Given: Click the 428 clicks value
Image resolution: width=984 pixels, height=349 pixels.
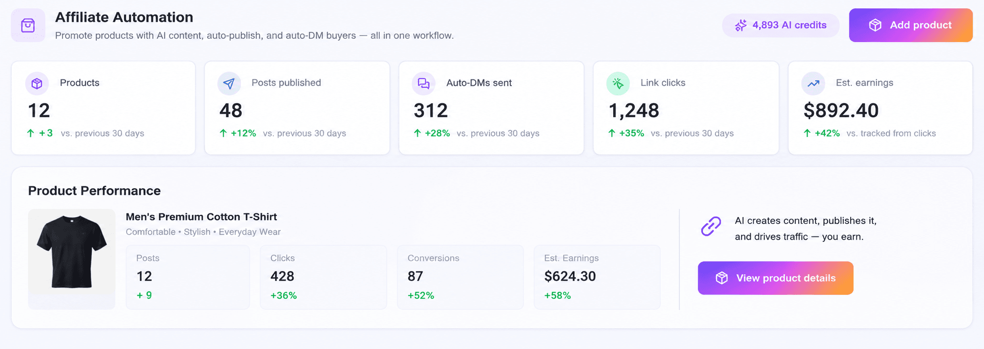Looking at the screenshot, I should (x=282, y=276).
